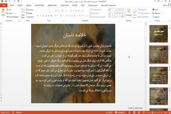
Task: Click the Paste icon in Clipboard group
Action: point(3,11)
